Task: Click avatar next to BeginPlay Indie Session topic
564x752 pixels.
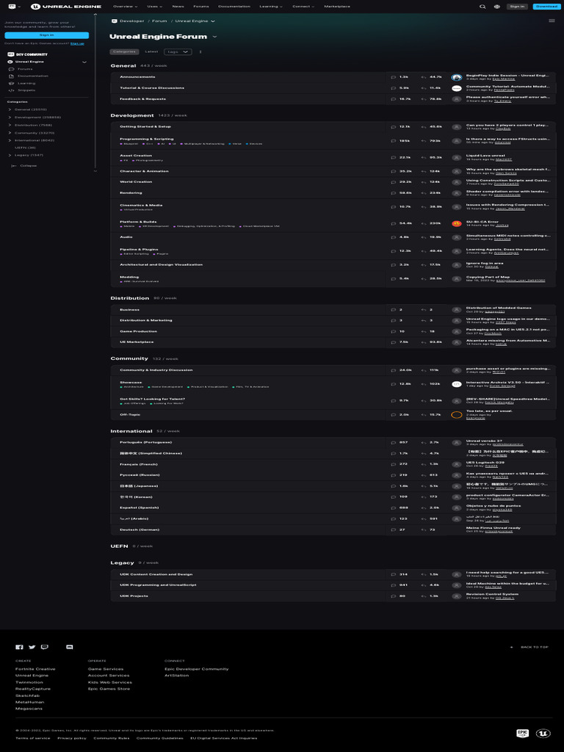Action: point(457,77)
